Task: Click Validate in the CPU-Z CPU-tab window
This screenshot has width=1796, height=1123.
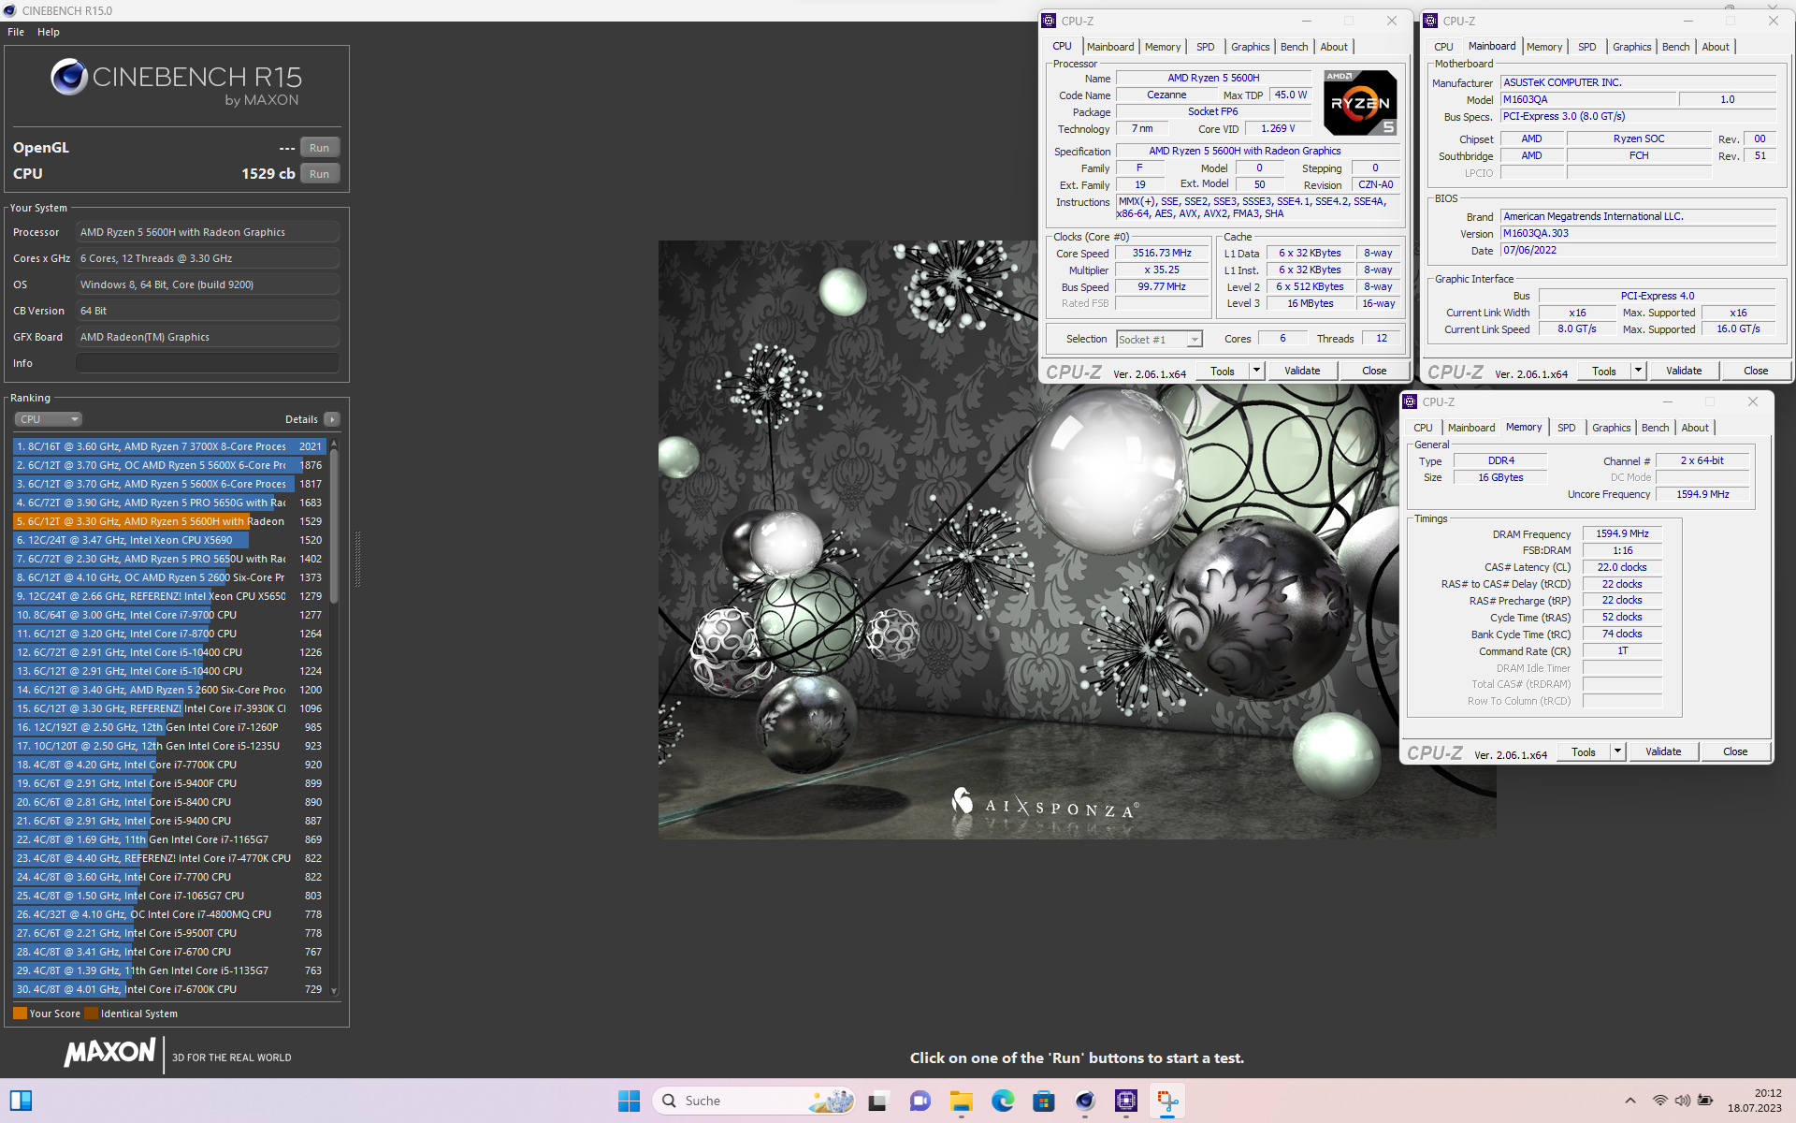Action: click(x=1302, y=371)
